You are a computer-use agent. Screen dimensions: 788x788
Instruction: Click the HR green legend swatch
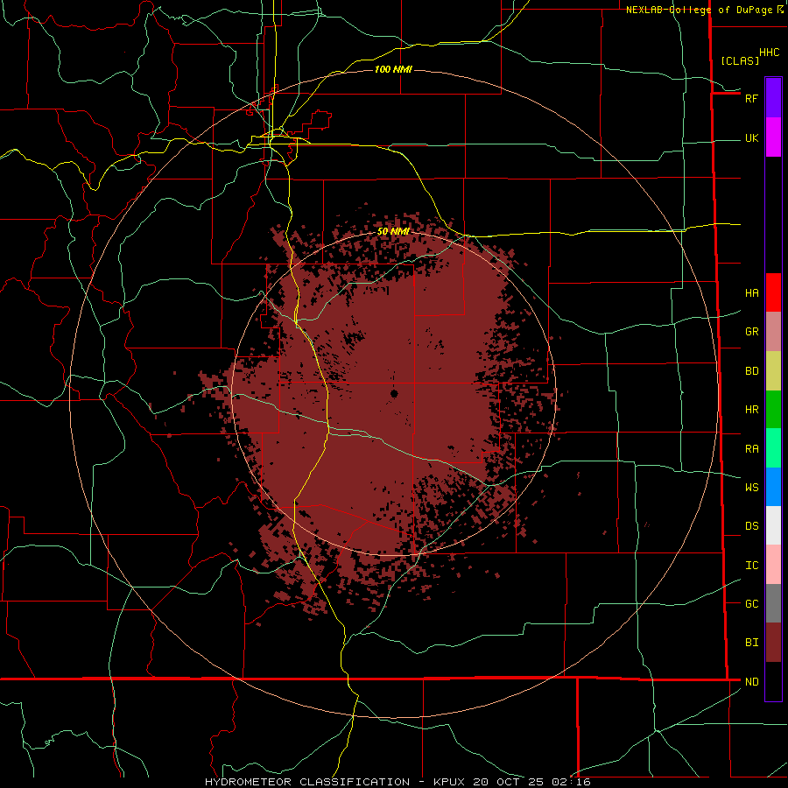pyautogui.click(x=773, y=410)
